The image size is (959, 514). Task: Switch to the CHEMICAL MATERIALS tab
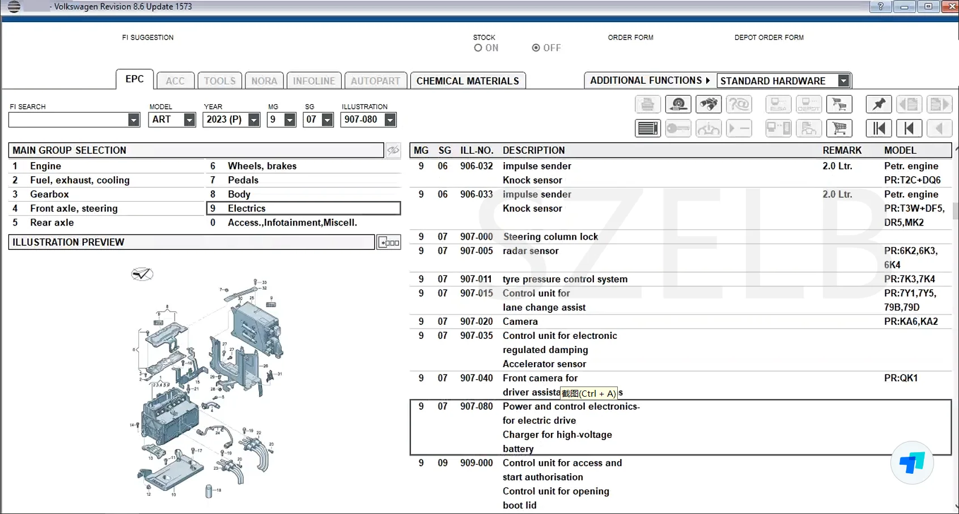[x=468, y=81]
